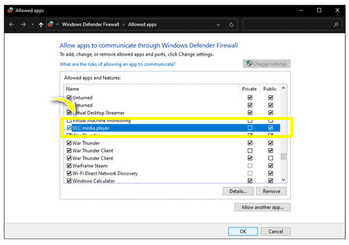Image resolution: width=349 pixels, height=245 pixels.
Task: Disable Public for Warframe Steam
Action: click(270, 166)
